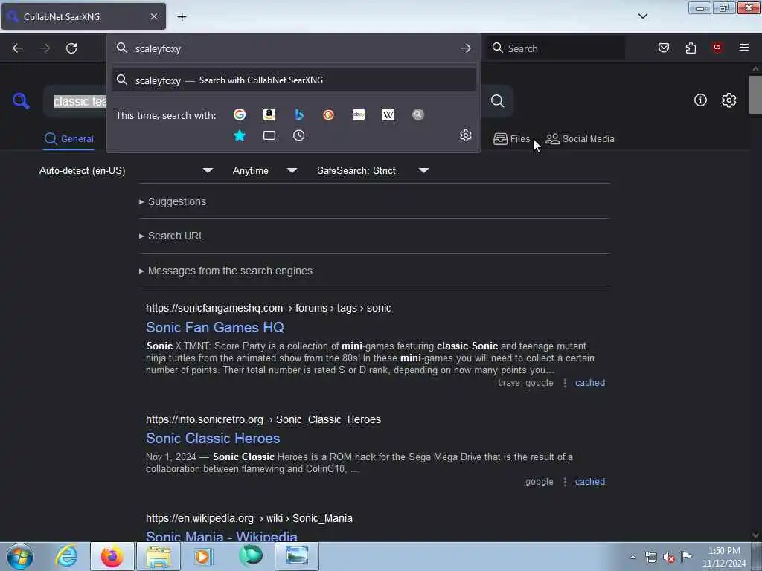Click the info.sonicretro.org URL text
This screenshot has height=571, width=762.
pos(205,419)
